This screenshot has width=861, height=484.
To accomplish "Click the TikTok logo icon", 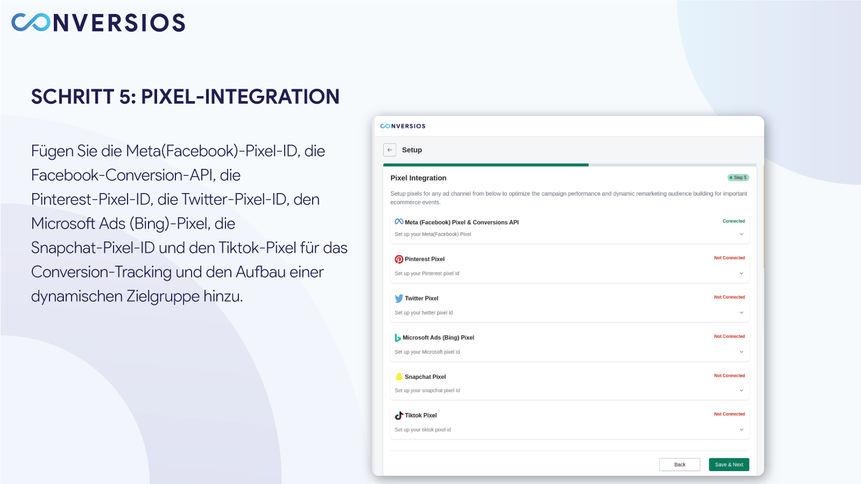I will pyautogui.click(x=399, y=416).
